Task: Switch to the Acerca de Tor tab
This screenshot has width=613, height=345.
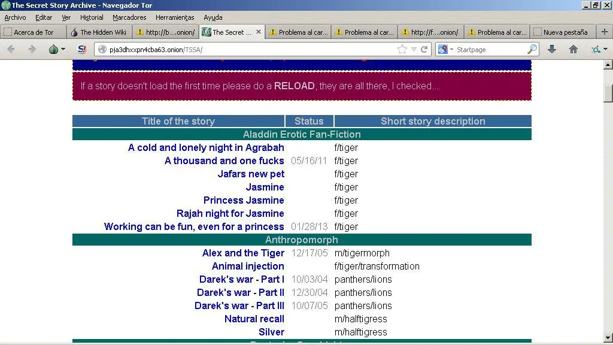Action: (33, 32)
